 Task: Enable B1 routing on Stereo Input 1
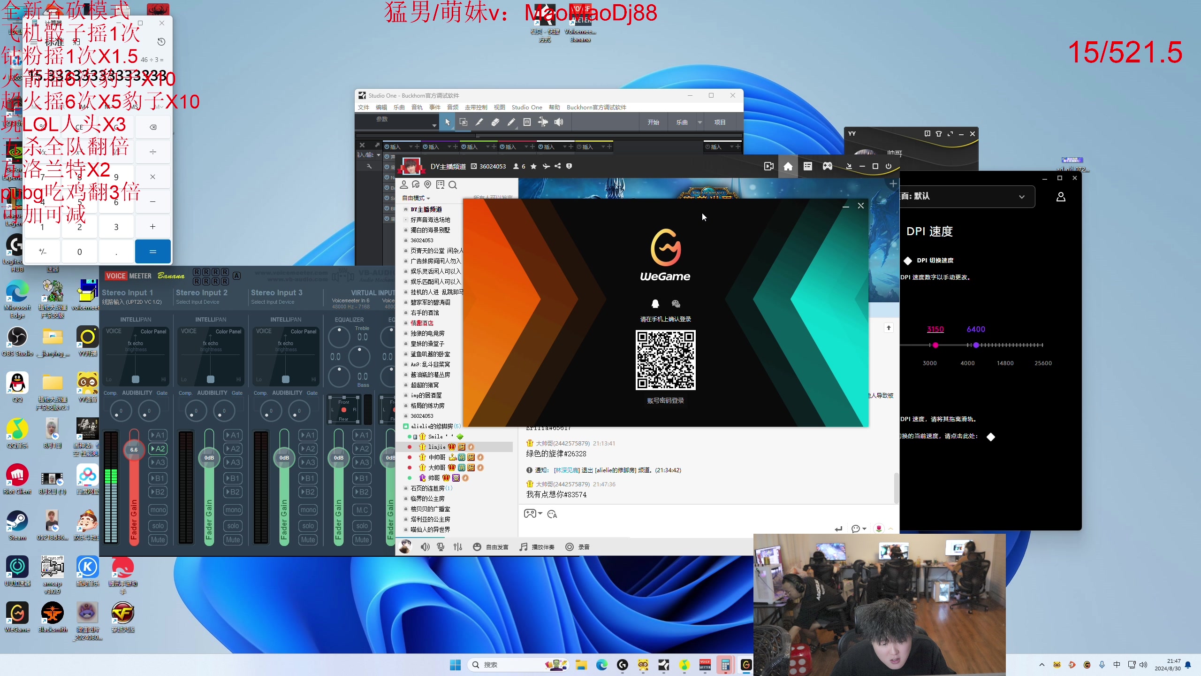point(158,478)
